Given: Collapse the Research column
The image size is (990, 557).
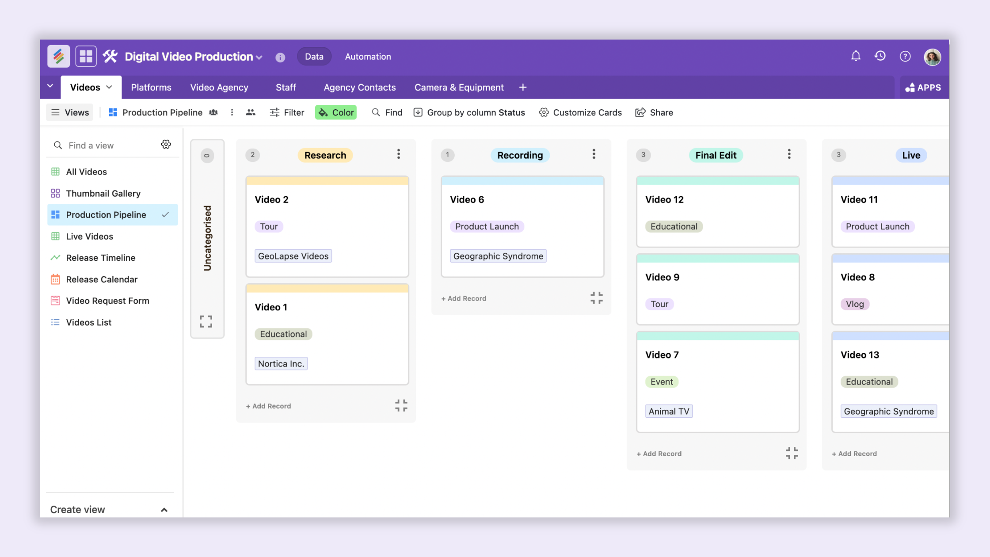Looking at the screenshot, I should [x=401, y=406].
